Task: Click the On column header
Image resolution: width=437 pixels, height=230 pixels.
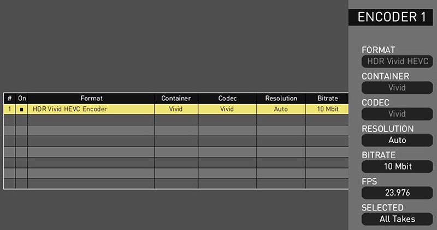Action: pyautogui.click(x=22, y=99)
